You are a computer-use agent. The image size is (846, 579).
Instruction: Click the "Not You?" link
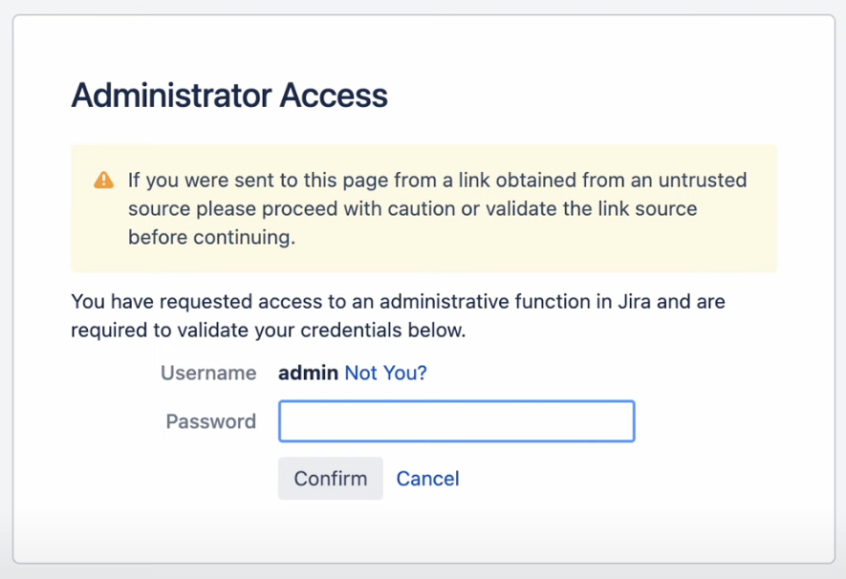(x=385, y=373)
